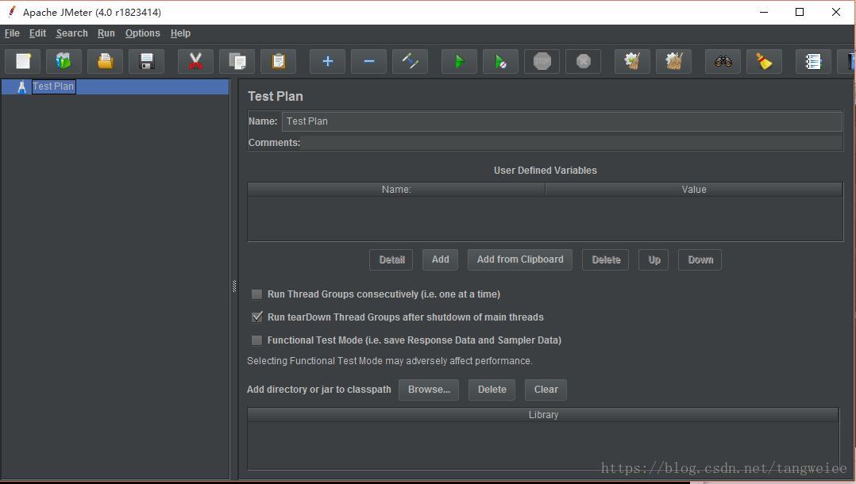
Task: Toggle Run tearDown Thread Groups checkbox
Action: (256, 317)
